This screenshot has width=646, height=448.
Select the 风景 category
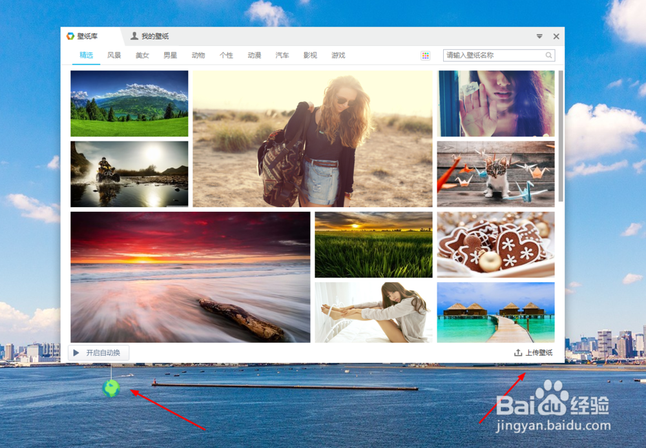point(114,55)
